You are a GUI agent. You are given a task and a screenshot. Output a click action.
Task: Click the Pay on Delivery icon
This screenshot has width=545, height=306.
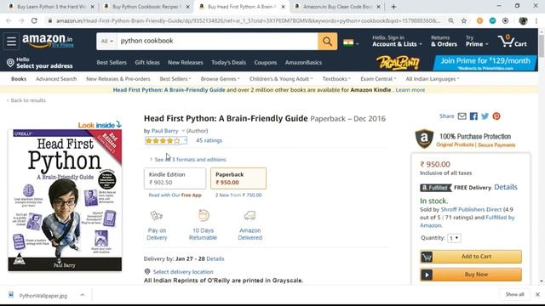(x=157, y=216)
